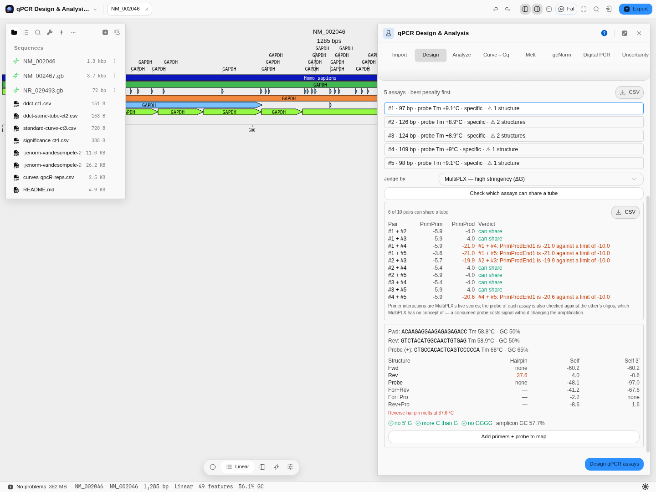Open options menu for NM_002467.gb file
656x492 pixels.
pyautogui.click(x=114, y=76)
